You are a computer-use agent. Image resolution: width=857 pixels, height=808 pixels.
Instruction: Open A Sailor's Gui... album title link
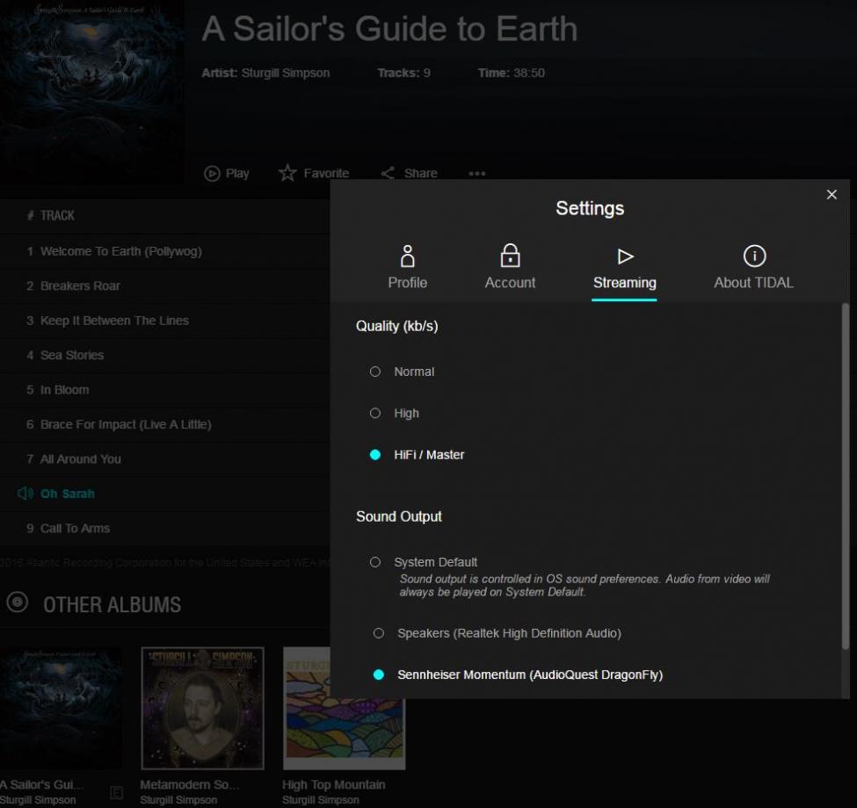(x=41, y=784)
